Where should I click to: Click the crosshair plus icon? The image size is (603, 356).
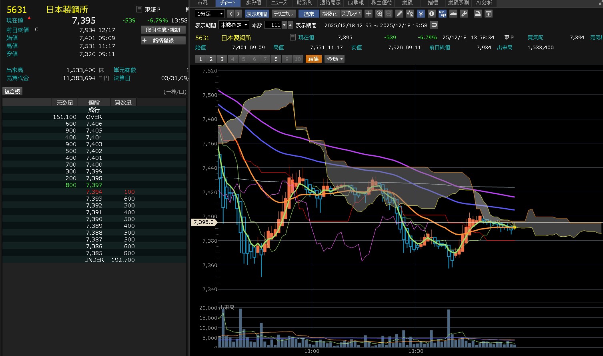[369, 14]
